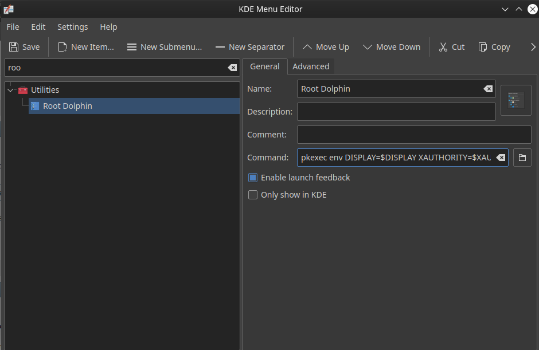539x350 pixels.
Task: Insert a New Separator
Action: point(249,47)
